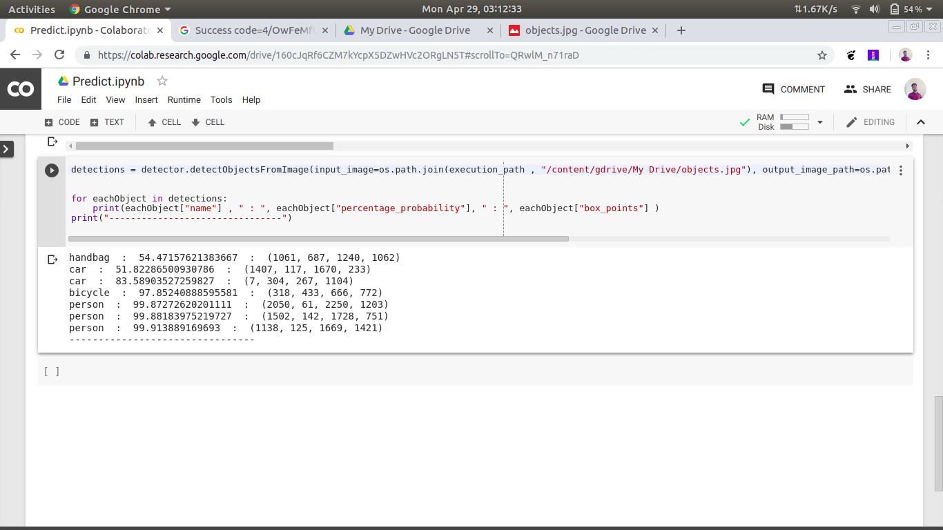Add a new code cell with CODE button

(62, 122)
